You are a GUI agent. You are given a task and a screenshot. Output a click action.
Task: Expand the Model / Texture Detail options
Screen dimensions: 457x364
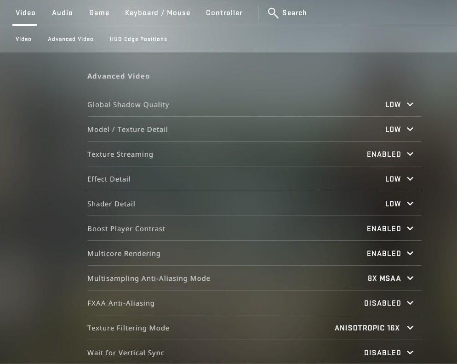click(x=399, y=129)
